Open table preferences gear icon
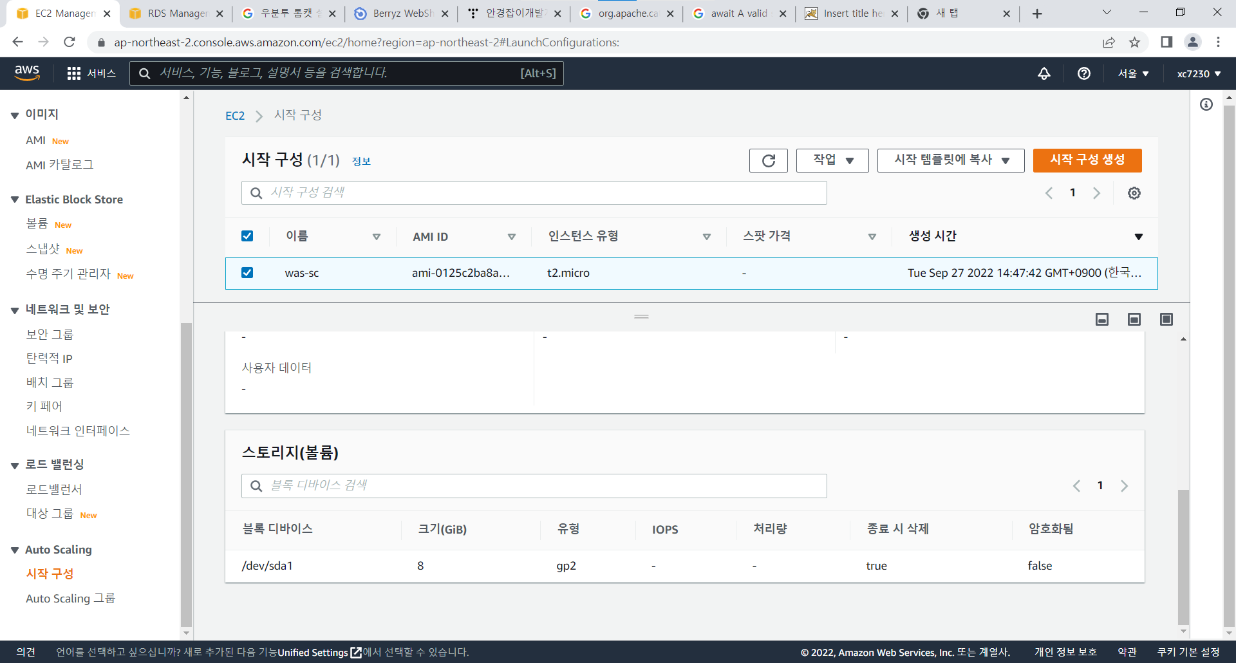Image resolution: width=1236 pixels, height=663 pixels. 1134,193
